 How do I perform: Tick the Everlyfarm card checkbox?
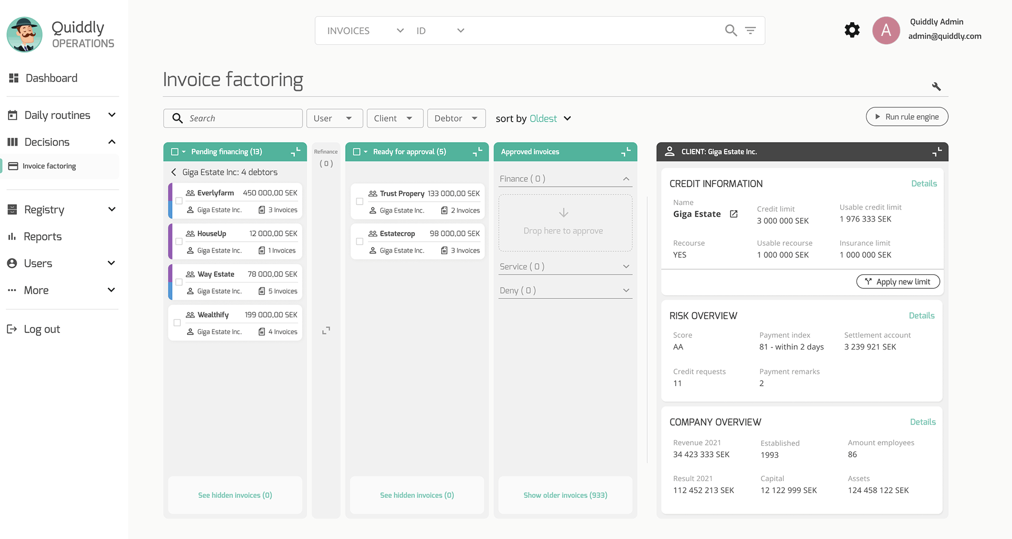pyautogui.click(x=179, y=201)
